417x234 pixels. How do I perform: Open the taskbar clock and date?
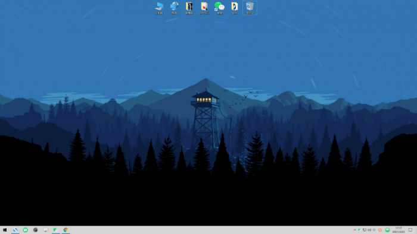(x=399, y=230)
